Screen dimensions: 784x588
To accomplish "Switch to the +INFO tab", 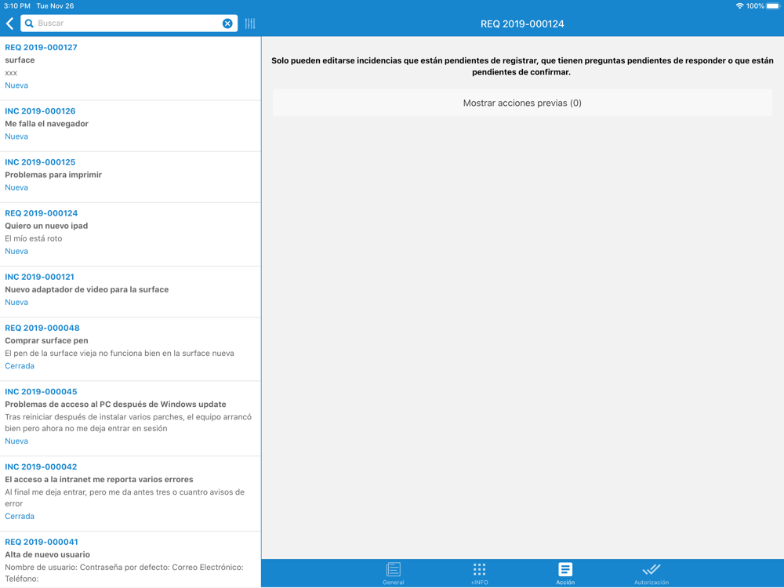I will pyautogui.click(x=480, y=573).
